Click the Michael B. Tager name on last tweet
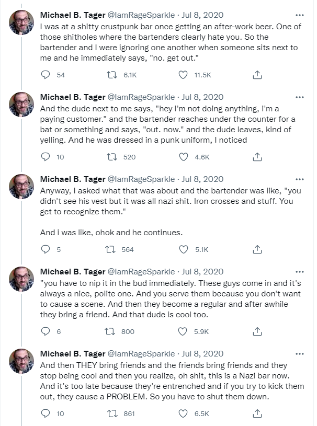The width and height of the screenshot is (317, 426). point(72,354)
